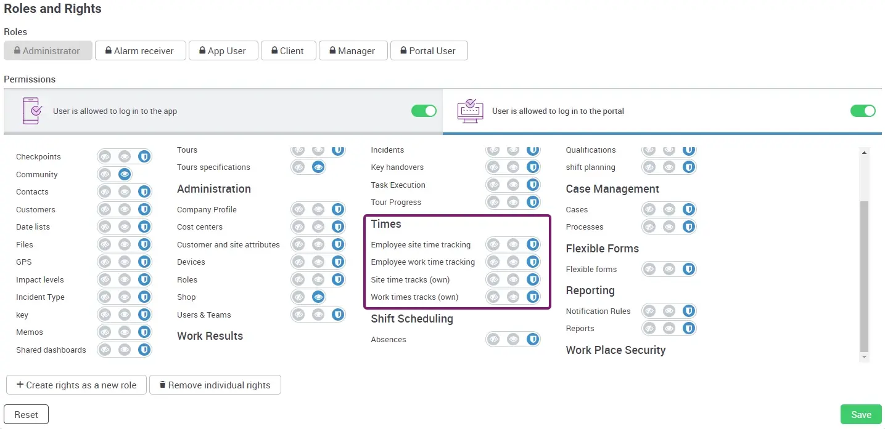Disable the app login toggle
The width and height of the screenshot is (885, 429).
(x=424, y=111)
